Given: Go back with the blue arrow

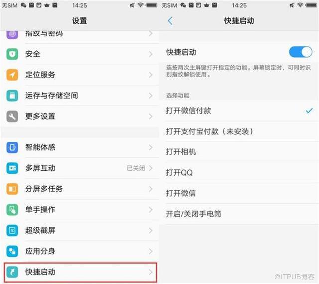Looking at the screenshot, I should point(170,21).
